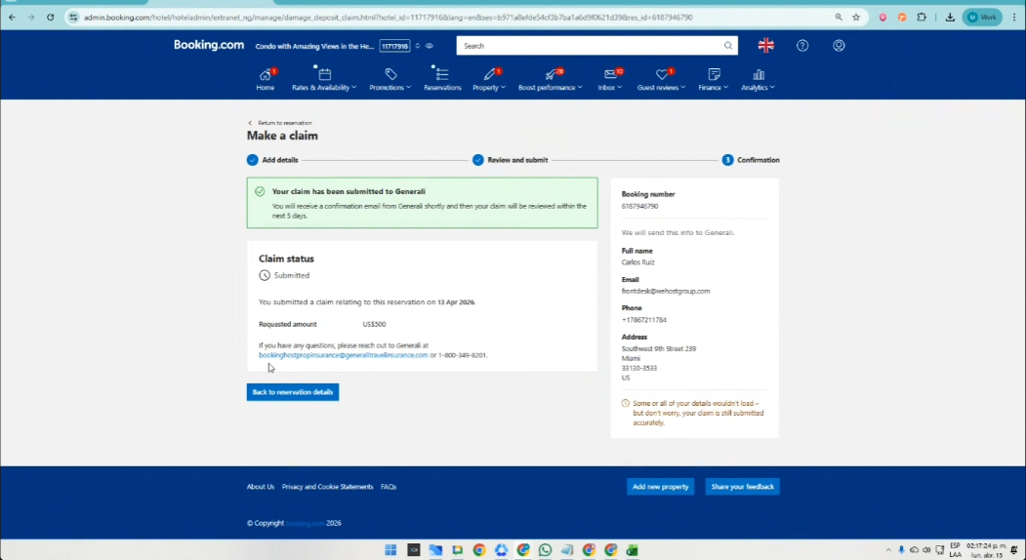This screenshot has width=1026, height=560.
Task: Click the full name Carlos Ruiz
Action: pos(638,262)
